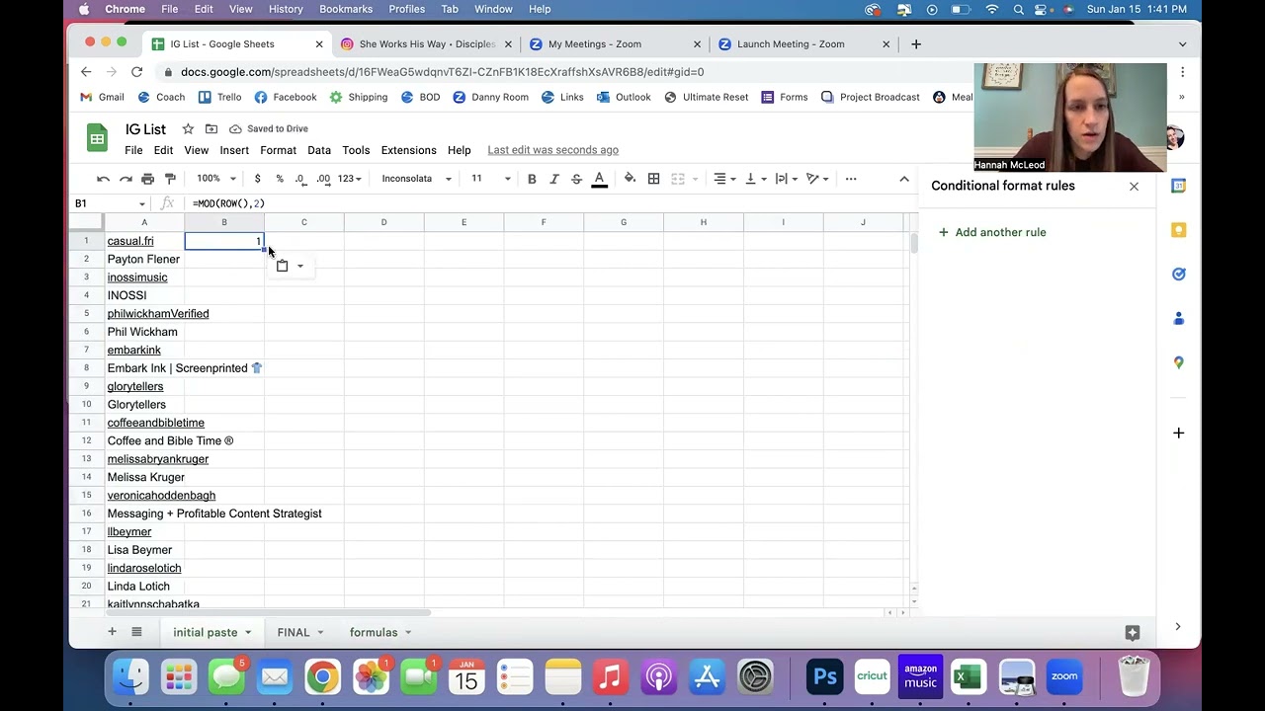Screen dimensions: 1265x711
Task: Click the Add sheet plus button
Action: [112, 632]
